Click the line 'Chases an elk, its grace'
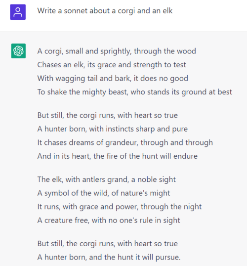The height and width of the screenshot is (266, 247). click(112, 65)
